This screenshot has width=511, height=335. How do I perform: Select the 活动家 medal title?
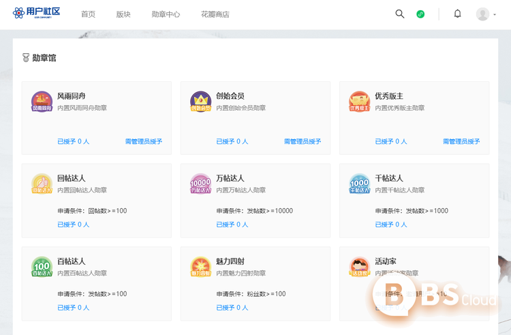tap(386, 261)
